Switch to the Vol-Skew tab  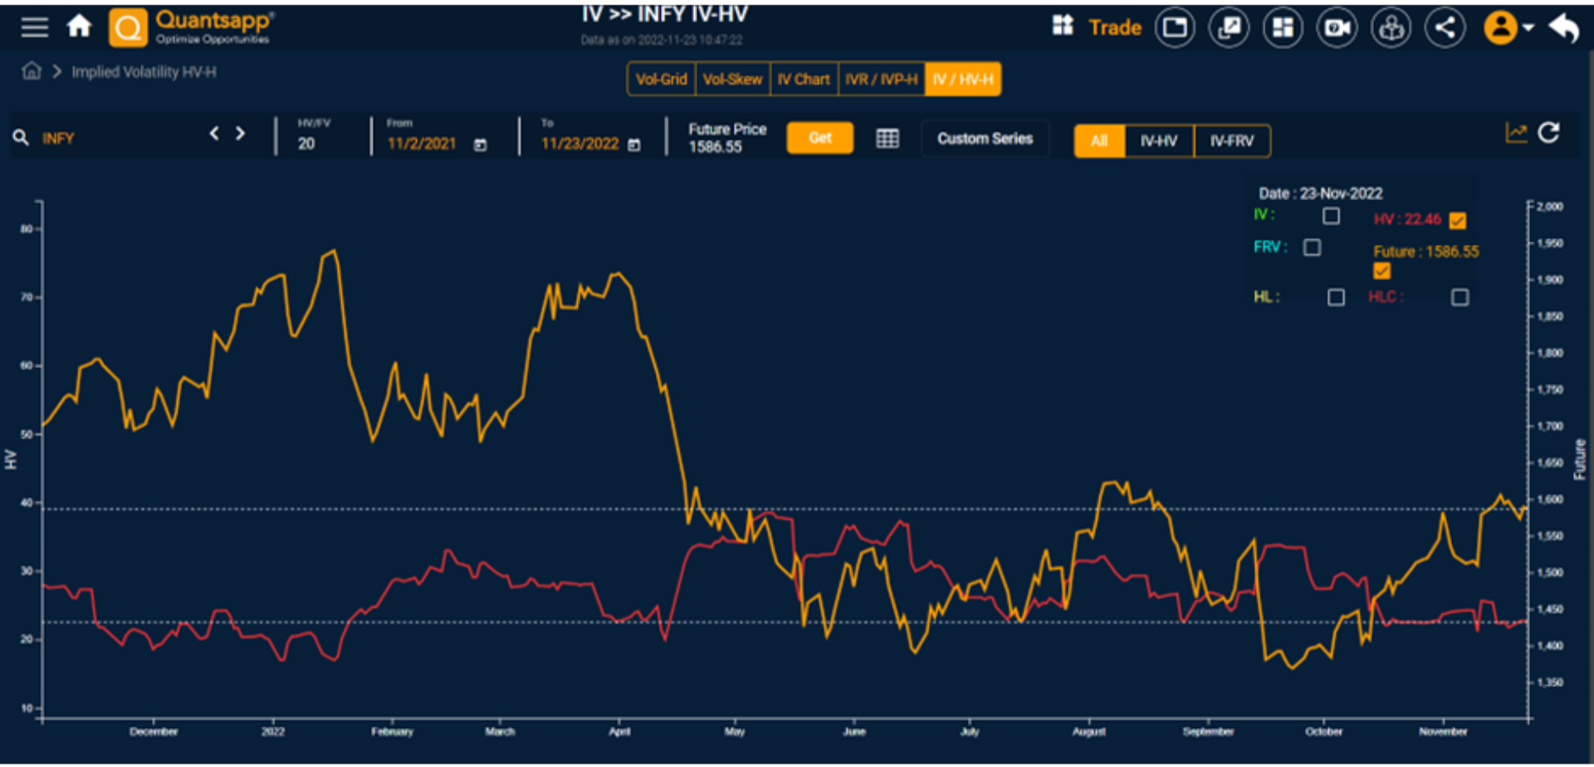[732, 79]
